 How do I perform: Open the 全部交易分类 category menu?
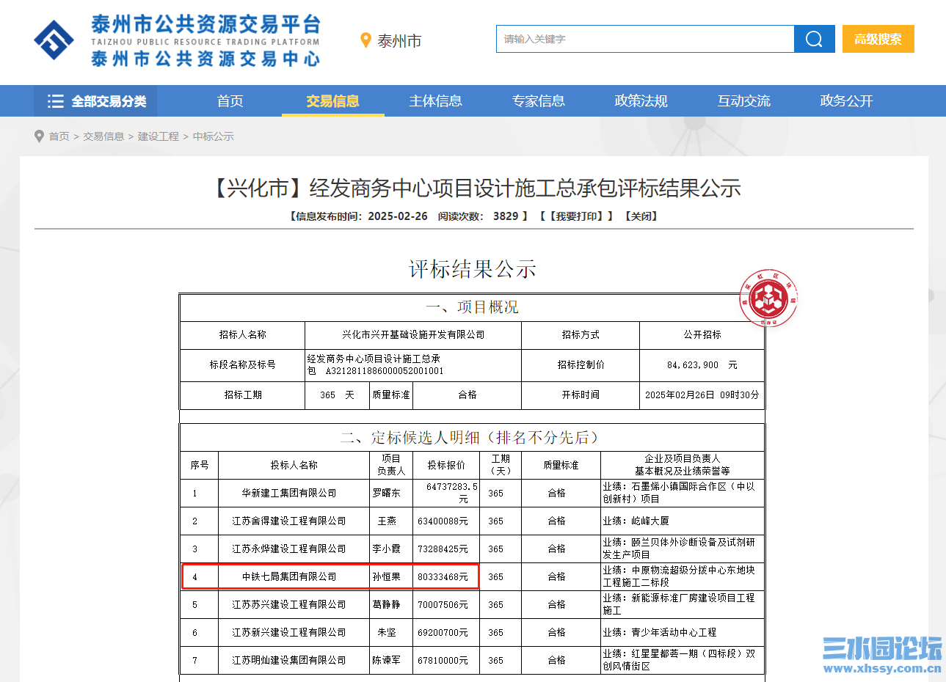click(x=95, y=101)
